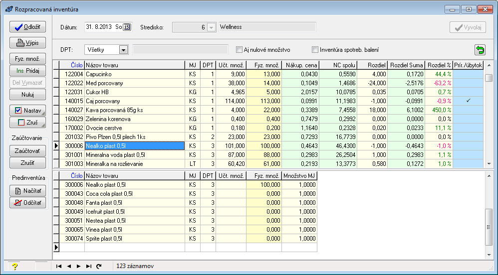498x275 pixels.
Task: Click the Odložiť button
Action: [27, 26]
